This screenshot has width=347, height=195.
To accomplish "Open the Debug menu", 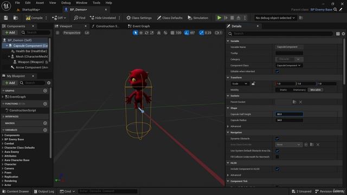I will tap(66, 3).
